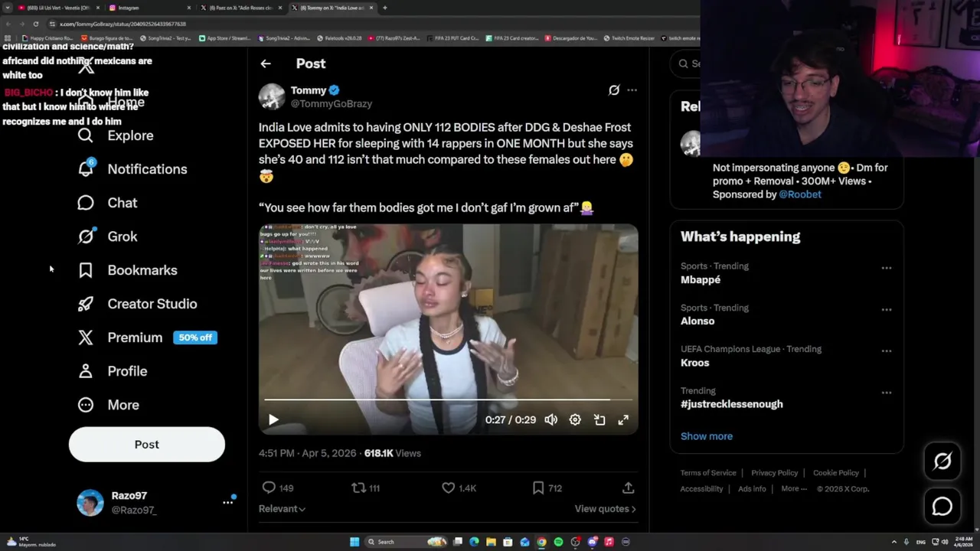Expand the More menu in sidebar
This screenshot has height=551, width=980.
108,405
